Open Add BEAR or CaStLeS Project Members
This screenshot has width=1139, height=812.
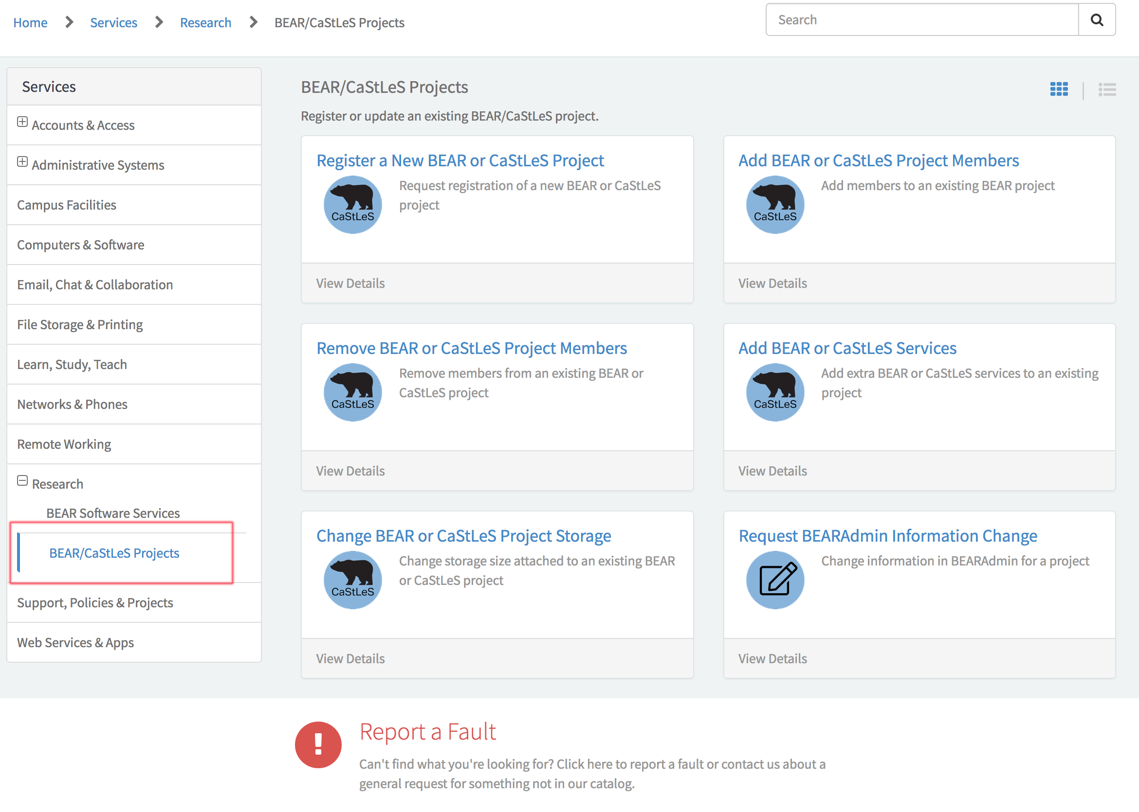879,160
